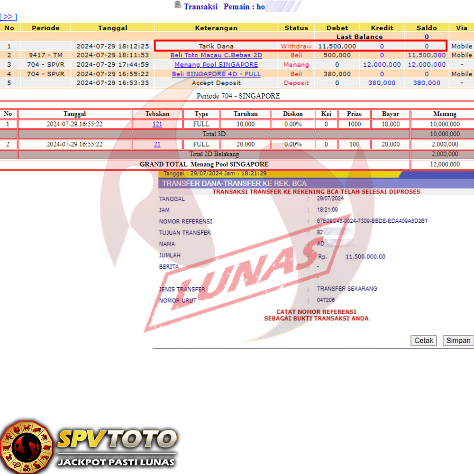
Task: Select the Tarik Dana withdraw row
Action: click(x=216, y=46)
